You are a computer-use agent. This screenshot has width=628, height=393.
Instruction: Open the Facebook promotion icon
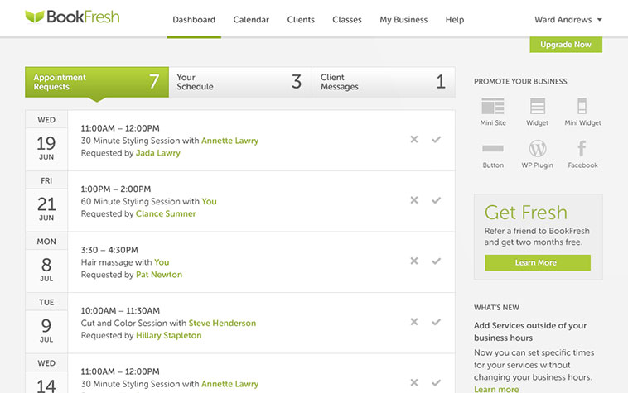pyautogui.click(x=582, y=149)
